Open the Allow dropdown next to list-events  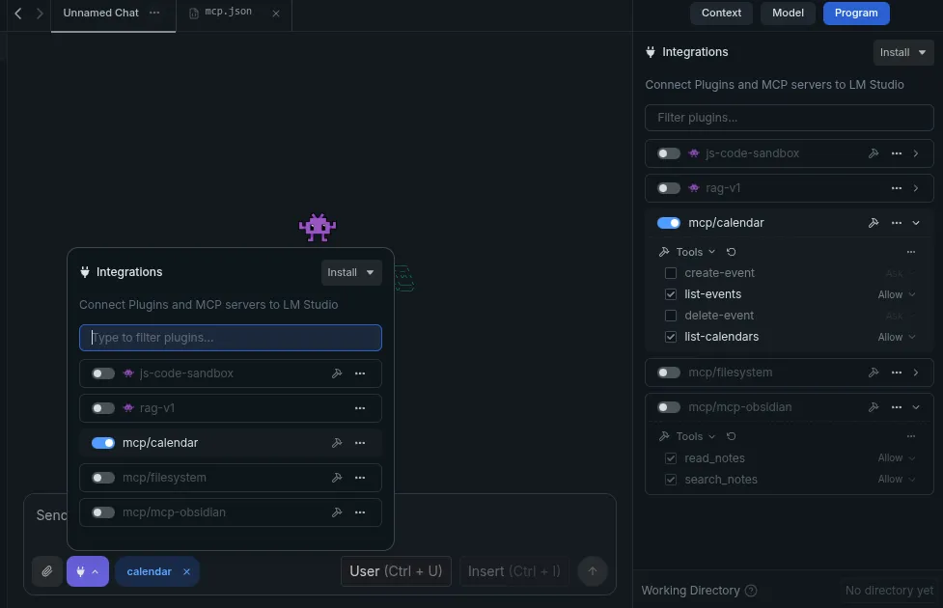pyautogui.click(x=896, y=294)
